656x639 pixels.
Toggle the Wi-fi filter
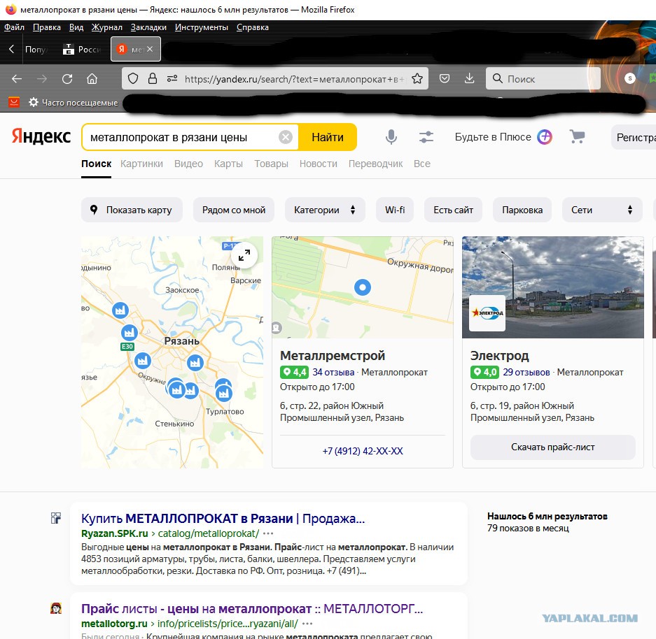click(395, 210)
